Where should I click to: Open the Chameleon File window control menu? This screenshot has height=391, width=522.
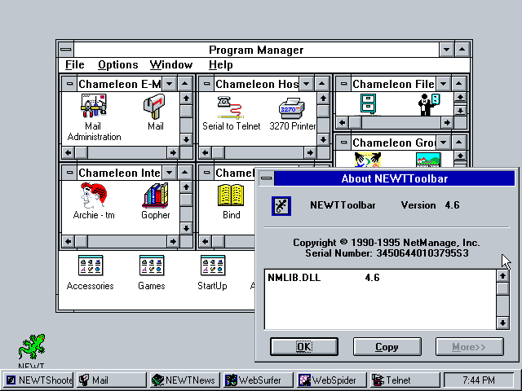[343, 84]
